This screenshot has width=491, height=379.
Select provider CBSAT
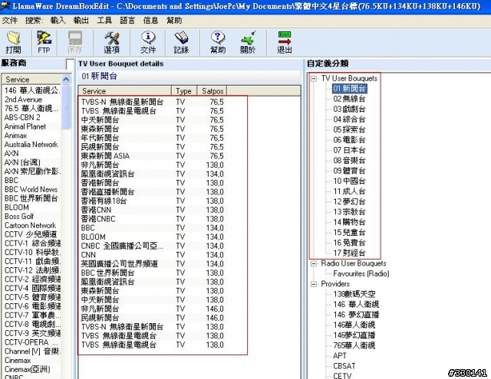pos(344,366)
